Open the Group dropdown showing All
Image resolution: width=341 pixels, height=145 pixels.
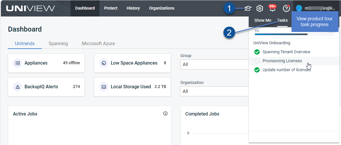214,64
